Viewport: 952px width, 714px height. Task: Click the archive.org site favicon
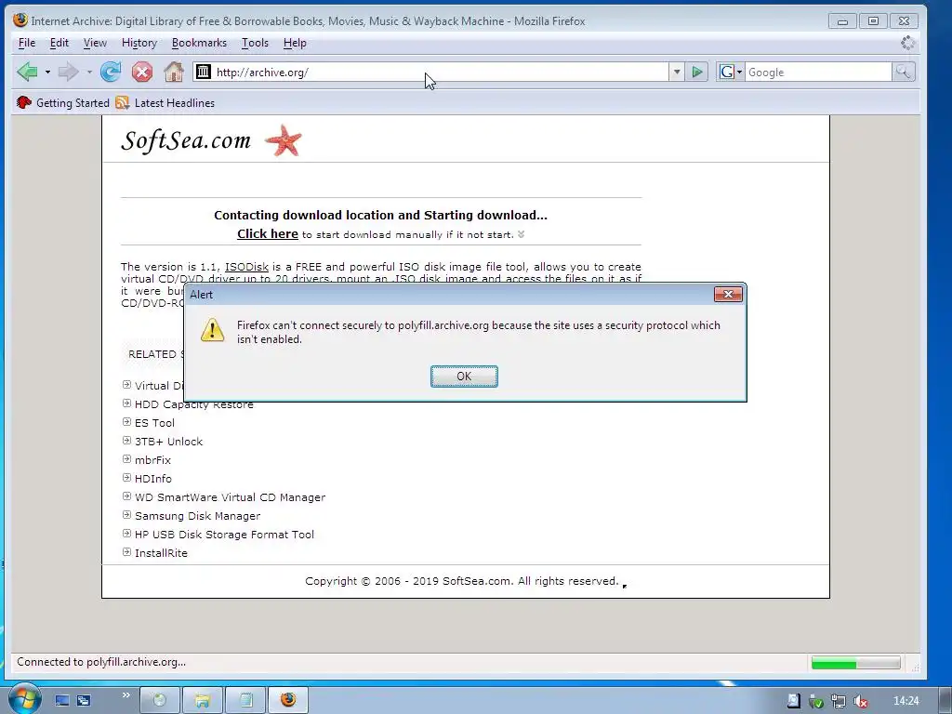click(x=204, y=72)
